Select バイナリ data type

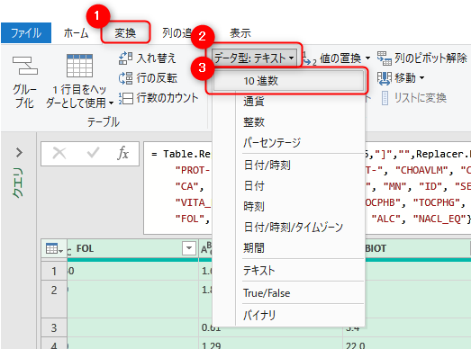point(288,315)
